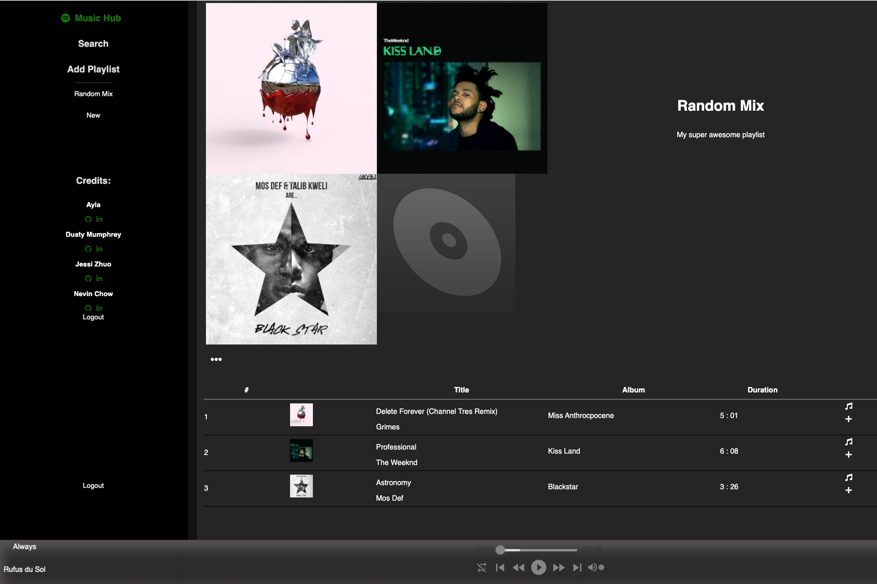Image resolution: width=877 pixels, height=584 pixels.
Task: Click the Music Hub title text
Action: click(x=98, y=18)
